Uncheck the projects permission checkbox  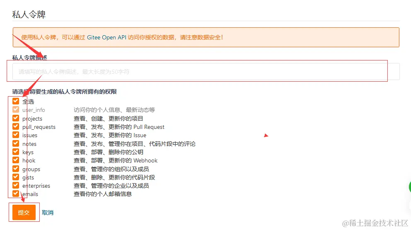pos(16,118)
